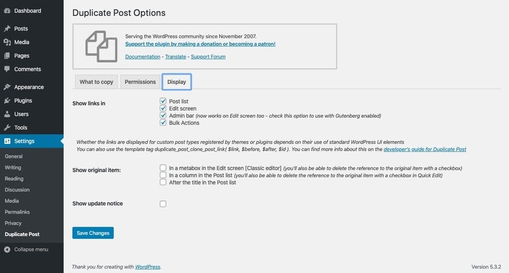Open the Permissions tab

140,82
